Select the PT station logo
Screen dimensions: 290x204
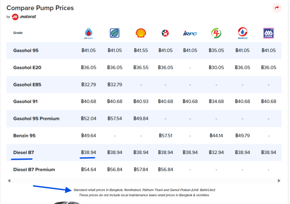tap(216, 33)
